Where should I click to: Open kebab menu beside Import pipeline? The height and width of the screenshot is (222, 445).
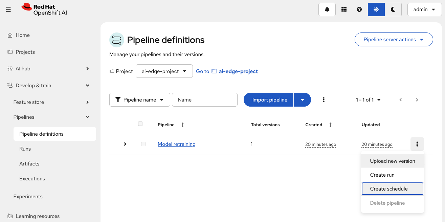324,100
